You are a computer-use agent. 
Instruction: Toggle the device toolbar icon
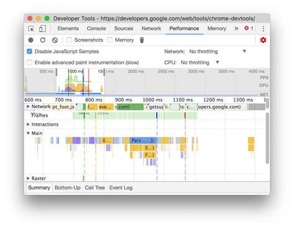click(x=42, y=28)
